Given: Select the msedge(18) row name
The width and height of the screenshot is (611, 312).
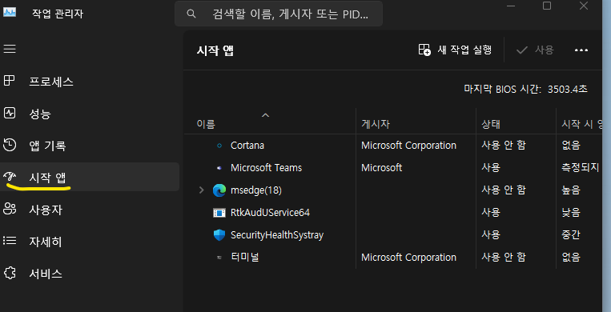Looking at the screenshot, I should [x=256, y=190].
